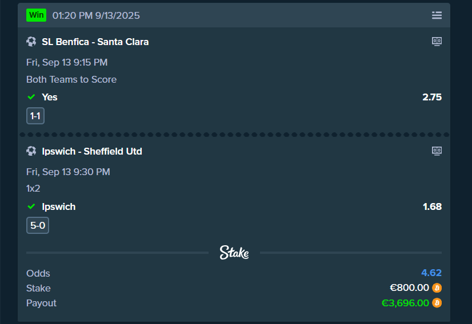Click the €800.00 stake amount
This screenshot has width=472, height=324.
click(409, 288)
